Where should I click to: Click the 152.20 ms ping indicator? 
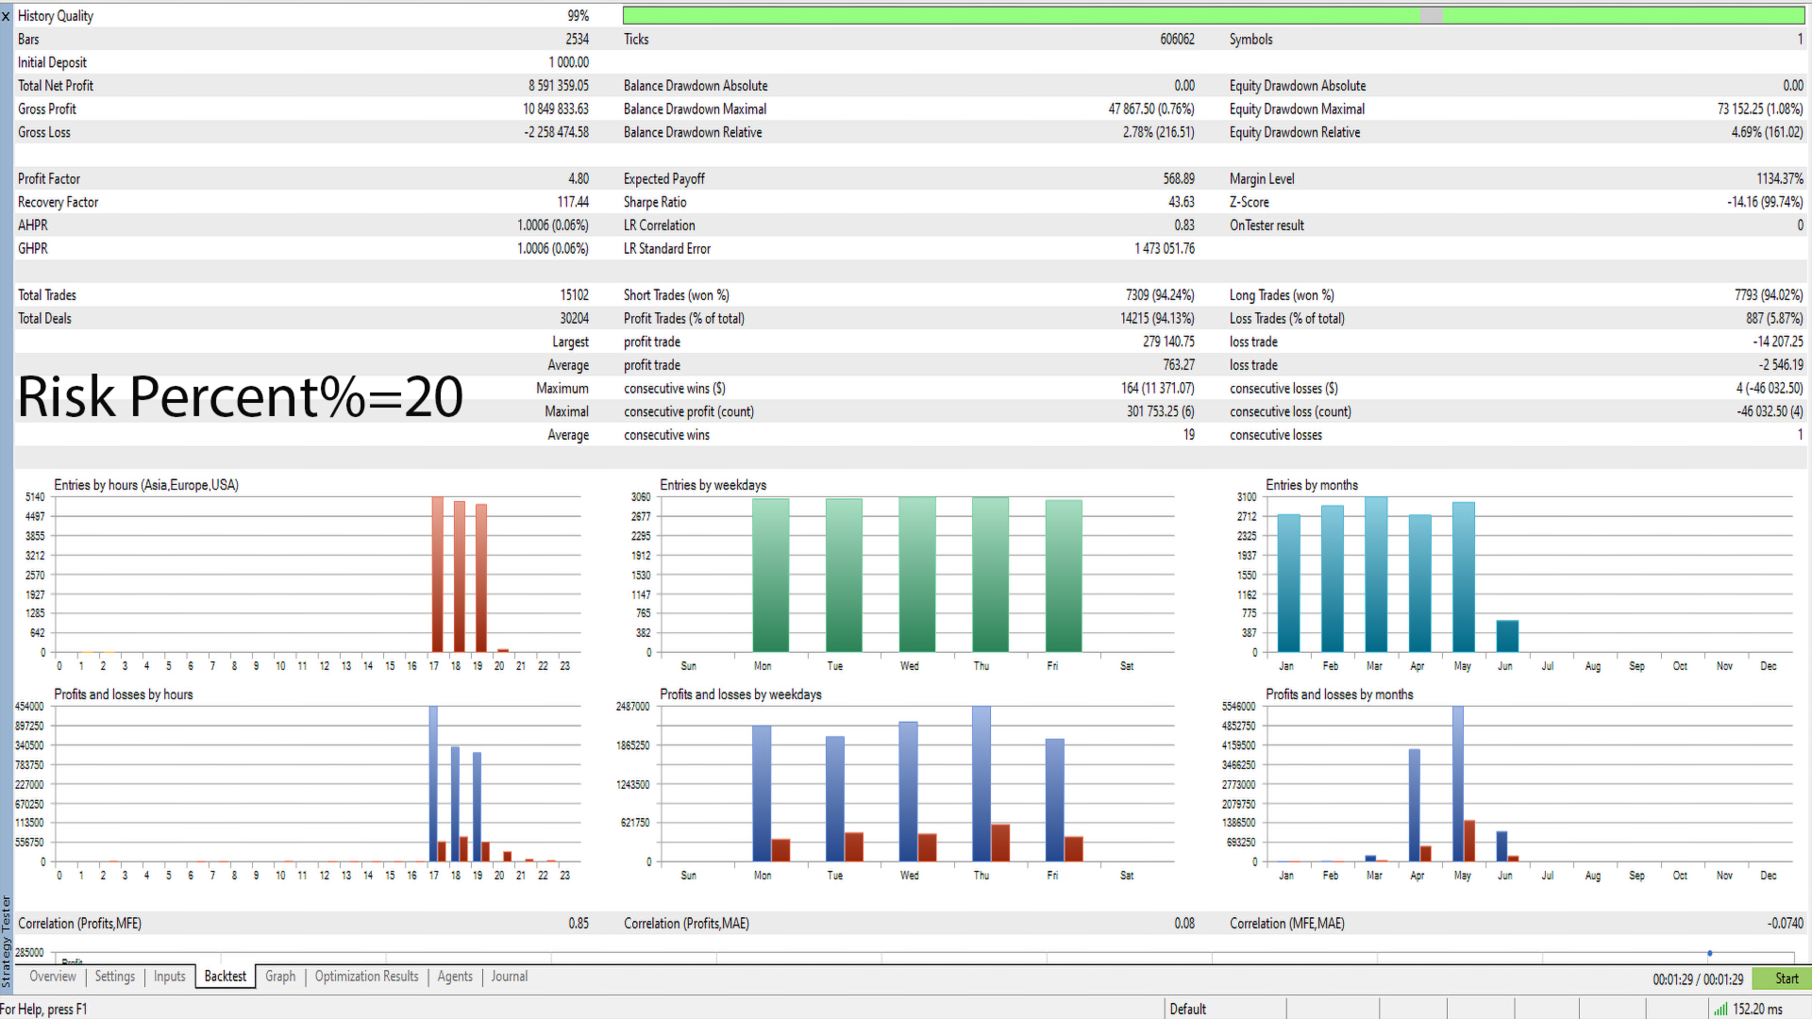(x=1757, y=1009)
